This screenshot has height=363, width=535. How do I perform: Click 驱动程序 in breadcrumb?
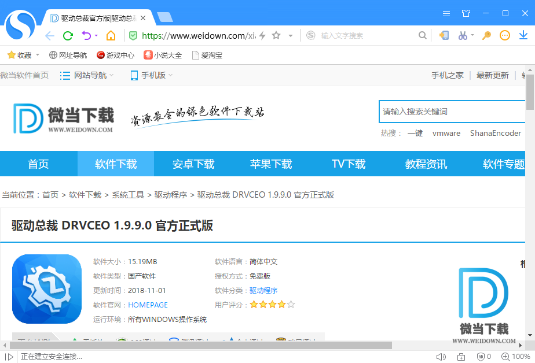point(171,195)
